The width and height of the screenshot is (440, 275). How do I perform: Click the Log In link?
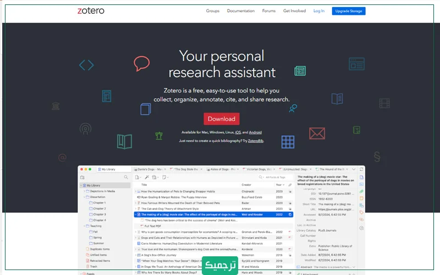[319, 11]
